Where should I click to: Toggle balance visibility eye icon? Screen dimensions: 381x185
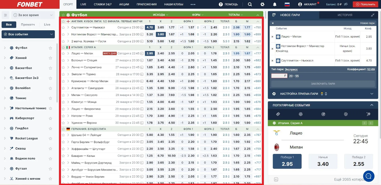click(346, 4)
